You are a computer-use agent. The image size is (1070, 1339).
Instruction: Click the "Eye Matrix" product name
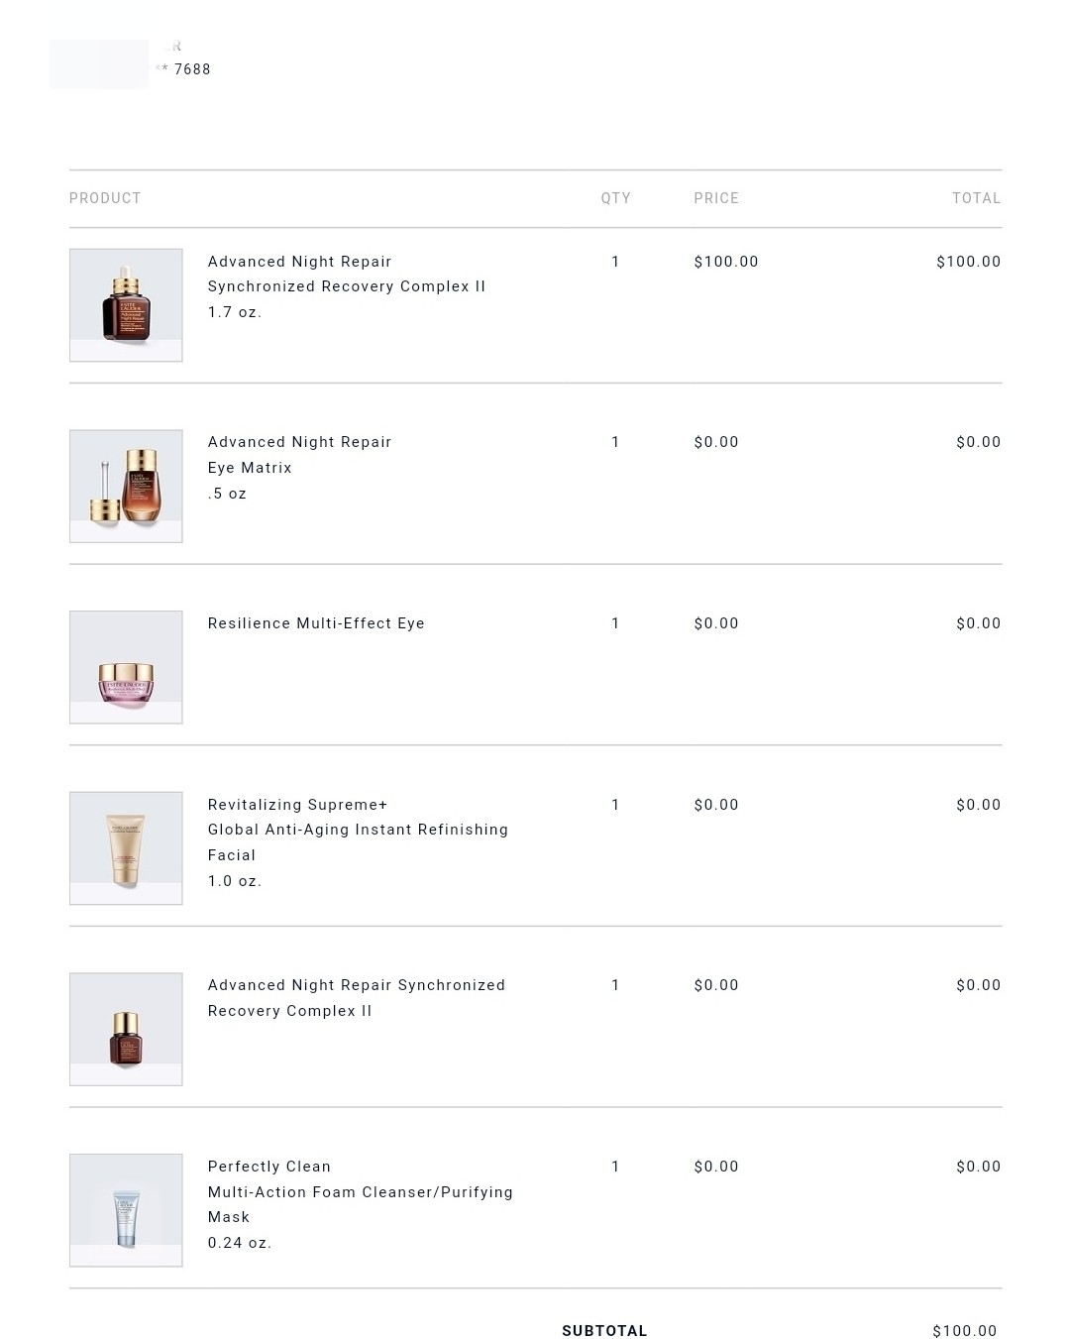pos(250,468)
